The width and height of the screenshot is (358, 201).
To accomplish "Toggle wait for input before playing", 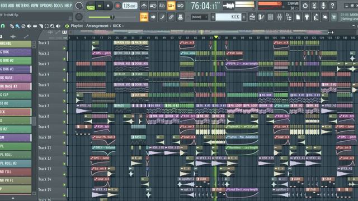I will [x=153, y=6].
